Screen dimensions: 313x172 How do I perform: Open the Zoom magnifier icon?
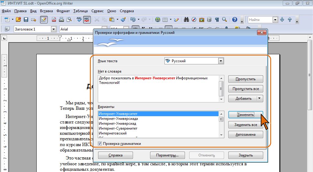[224, 20]
